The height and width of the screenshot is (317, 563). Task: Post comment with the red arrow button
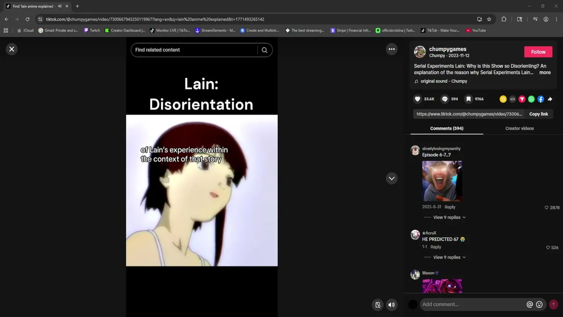pyautogui.click(x=553, y=304)
